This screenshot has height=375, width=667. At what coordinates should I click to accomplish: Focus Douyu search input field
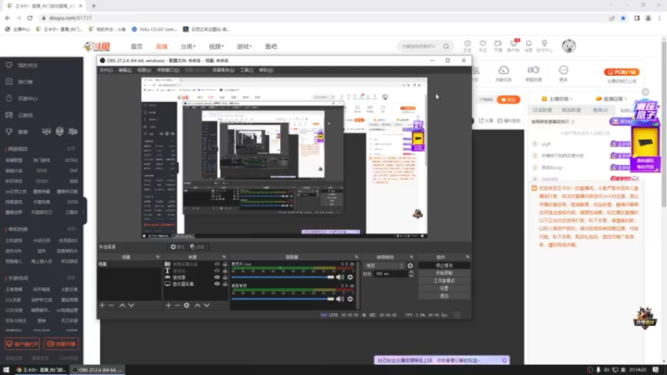point(419,47)
